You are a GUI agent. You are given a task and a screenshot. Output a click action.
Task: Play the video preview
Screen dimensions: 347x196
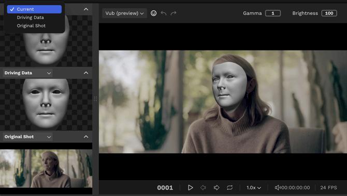coord(190,188)
